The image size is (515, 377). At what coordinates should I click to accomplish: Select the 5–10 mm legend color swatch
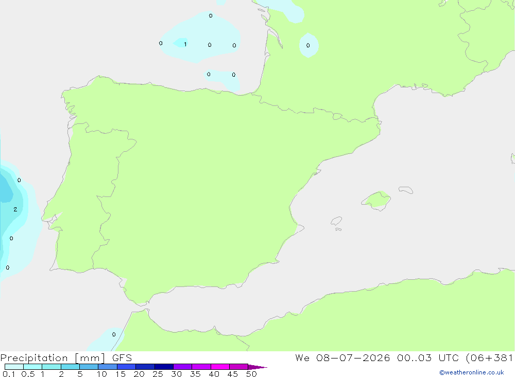coord(89,367)
